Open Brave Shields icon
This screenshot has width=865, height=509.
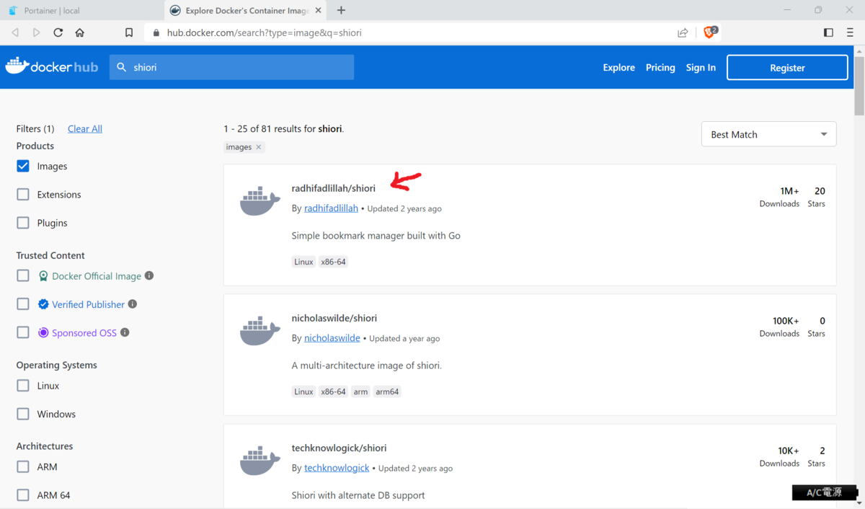tap(710, 32)
